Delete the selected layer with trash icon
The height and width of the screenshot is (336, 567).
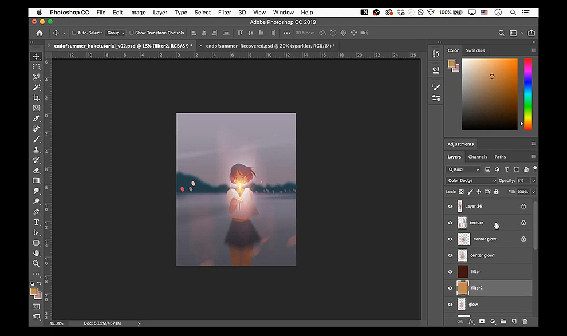coord(525,321)
